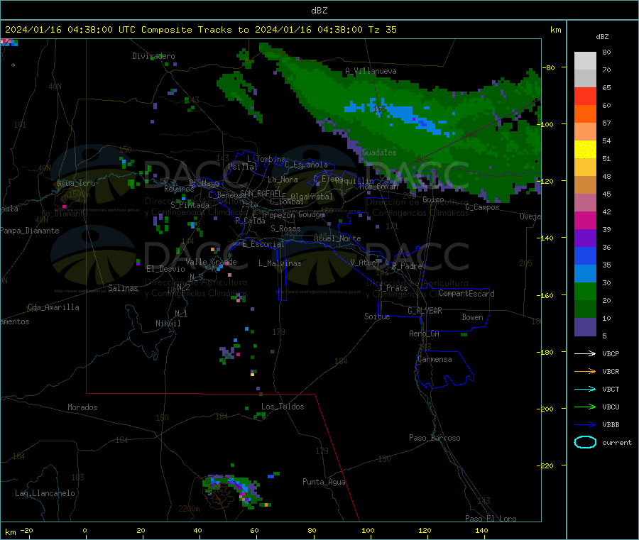
Task: Click the Soitue label
Action: 377,316
